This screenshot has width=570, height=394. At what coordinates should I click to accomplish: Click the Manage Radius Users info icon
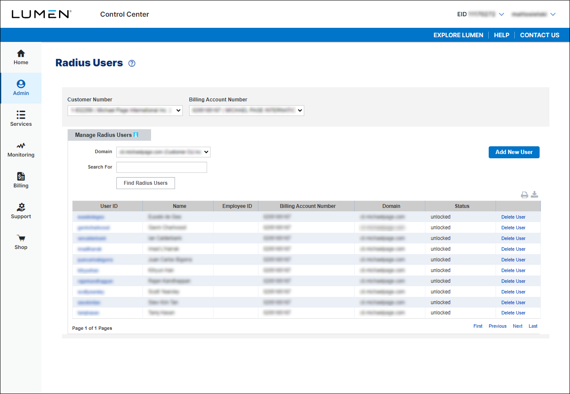tap(136, 135)
